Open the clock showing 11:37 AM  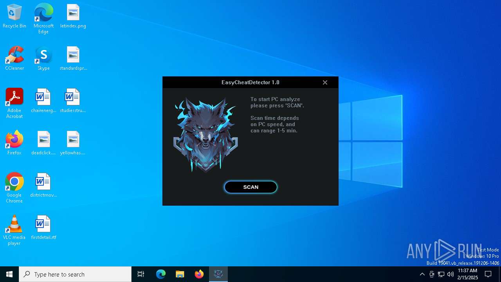click(x=467, y=274)
